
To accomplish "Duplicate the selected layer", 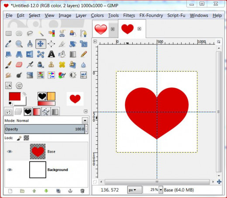I will [x=58, y=191].
